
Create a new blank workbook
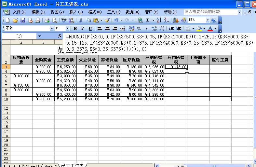8,20
